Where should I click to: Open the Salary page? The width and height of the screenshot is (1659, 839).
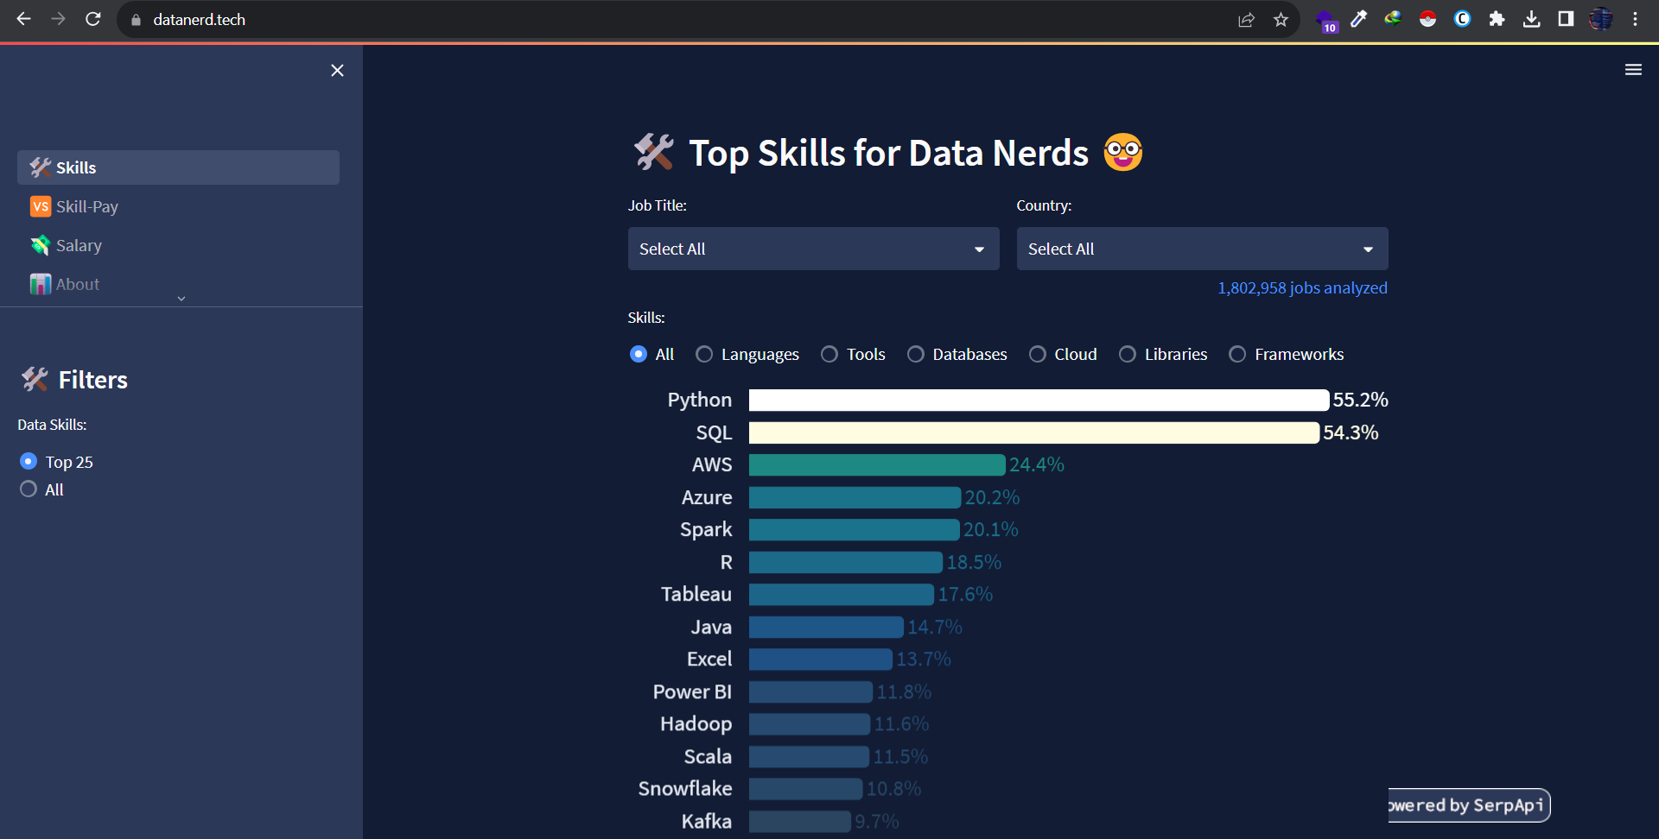click(x=178, y=245)
